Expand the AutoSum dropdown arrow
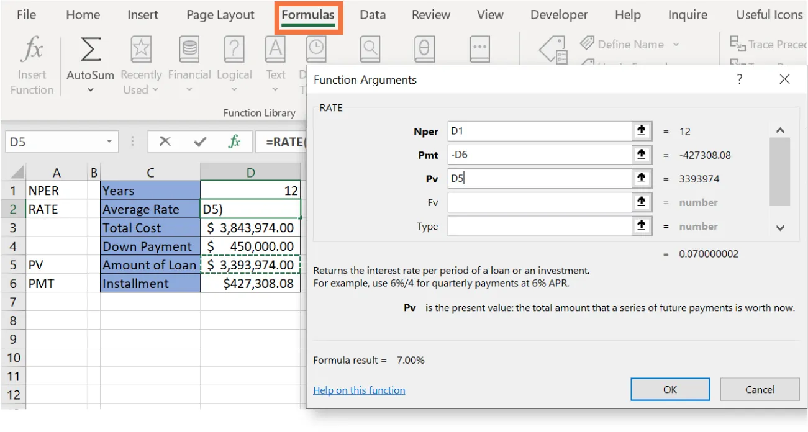808x432 pixels. (89, 89)
